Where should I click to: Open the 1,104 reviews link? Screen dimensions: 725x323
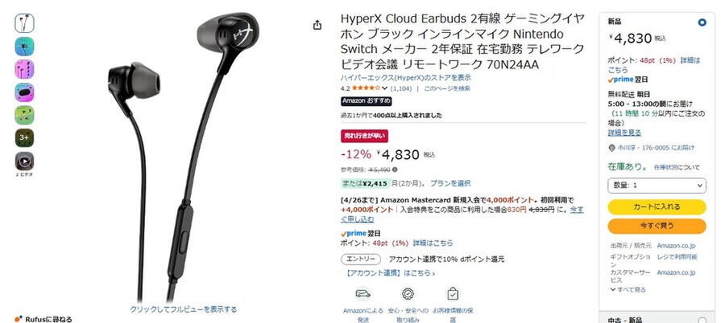pos(401,88)
